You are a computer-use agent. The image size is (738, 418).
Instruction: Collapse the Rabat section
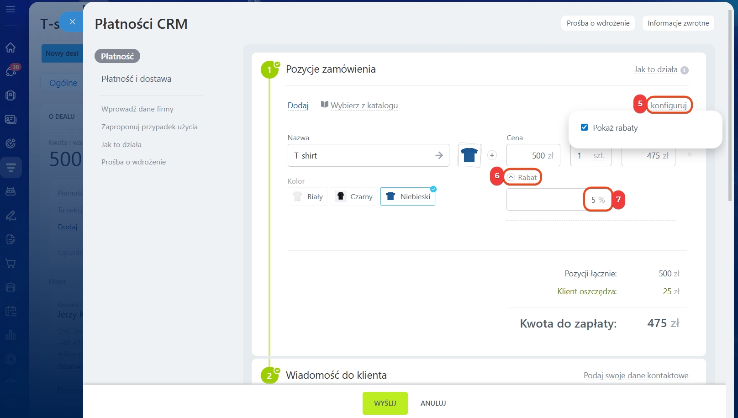point(522,177)
